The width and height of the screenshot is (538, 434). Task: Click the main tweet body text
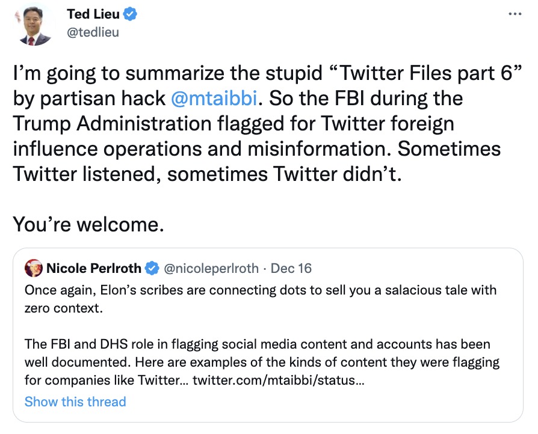pyautogui.click(x=268, y=123)
